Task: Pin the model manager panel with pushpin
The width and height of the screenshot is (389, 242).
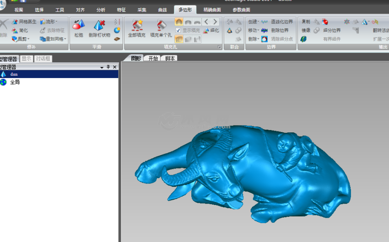Action: pyautogui.click(x=108, y=67)
